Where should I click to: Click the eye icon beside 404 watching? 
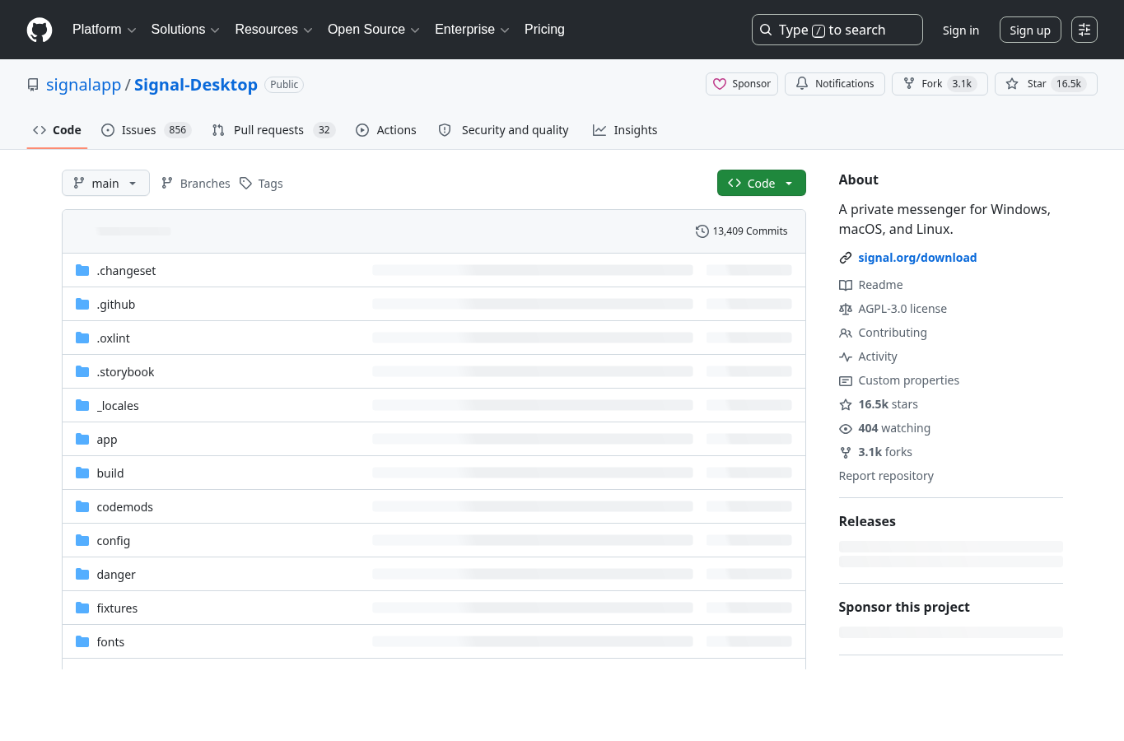pyautogui.click(x=846, y=428)
